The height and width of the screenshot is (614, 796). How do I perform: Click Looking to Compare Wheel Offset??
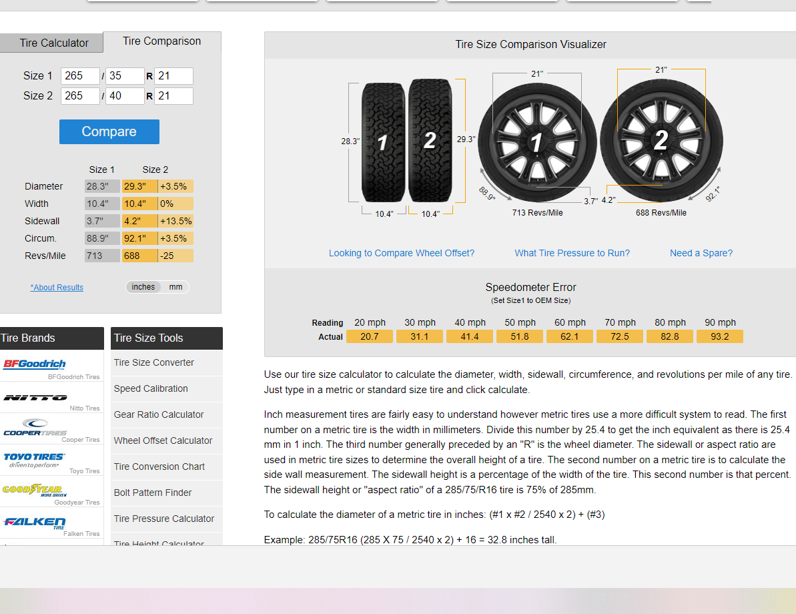click(x=401, y=252)
